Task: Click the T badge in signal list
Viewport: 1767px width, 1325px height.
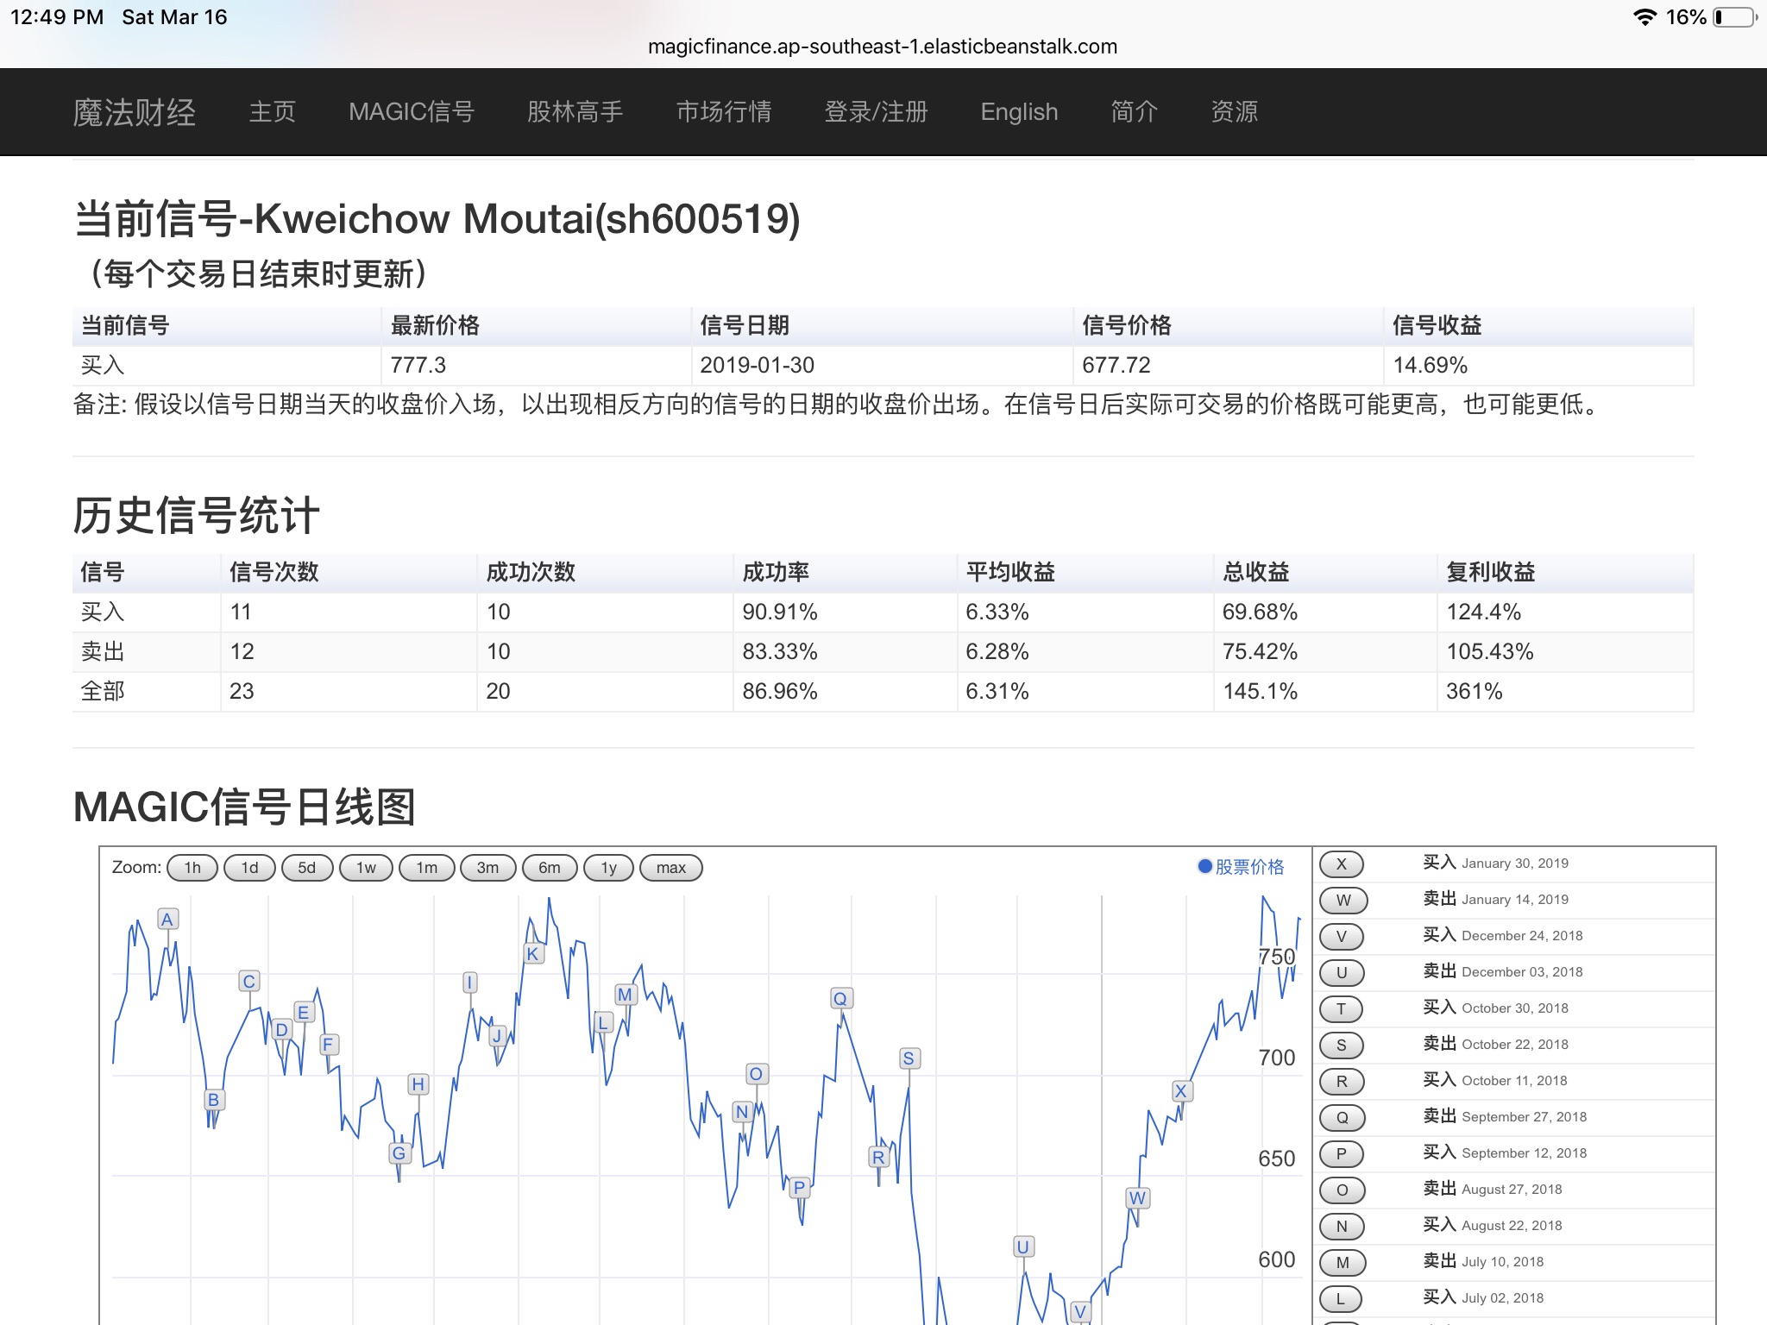Action: [1342, 1008]
